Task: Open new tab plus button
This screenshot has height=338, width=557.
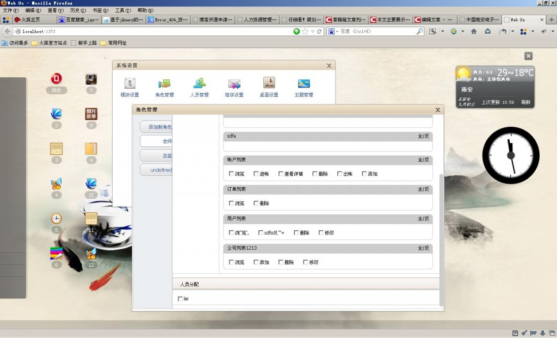Action: click(552, 20)
